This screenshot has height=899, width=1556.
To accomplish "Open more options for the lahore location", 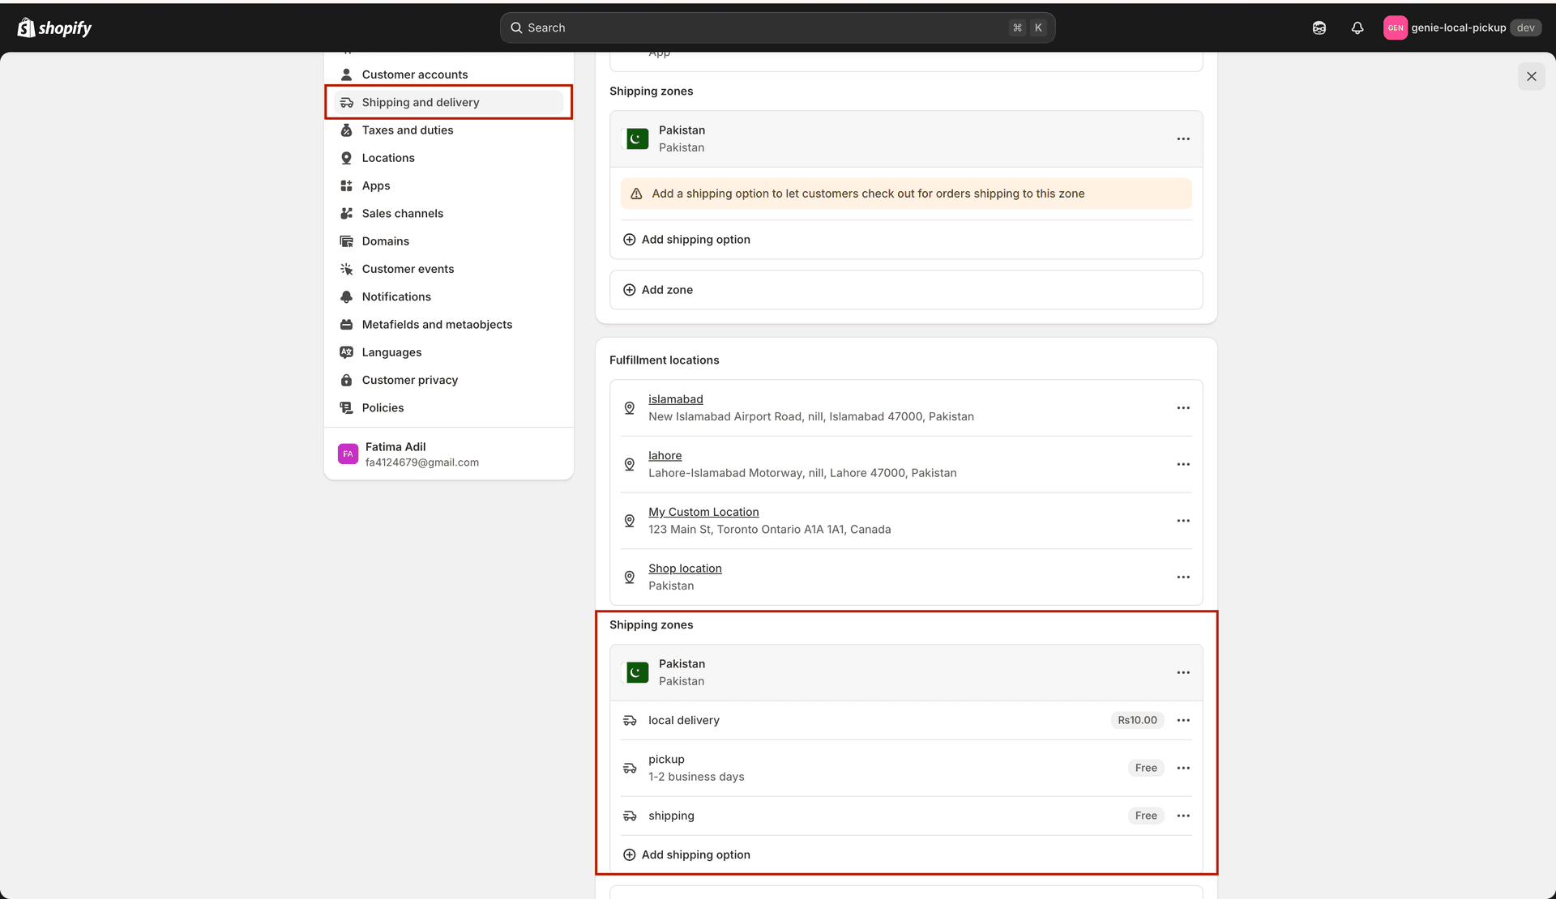I will point(1182,464).
